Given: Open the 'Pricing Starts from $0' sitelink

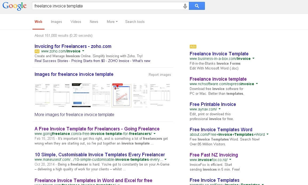Looking at the screenshot, I should 88,61.
